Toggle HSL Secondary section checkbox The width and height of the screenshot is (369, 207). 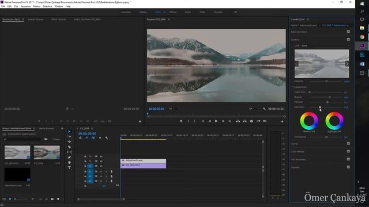(x=348, y=159)
